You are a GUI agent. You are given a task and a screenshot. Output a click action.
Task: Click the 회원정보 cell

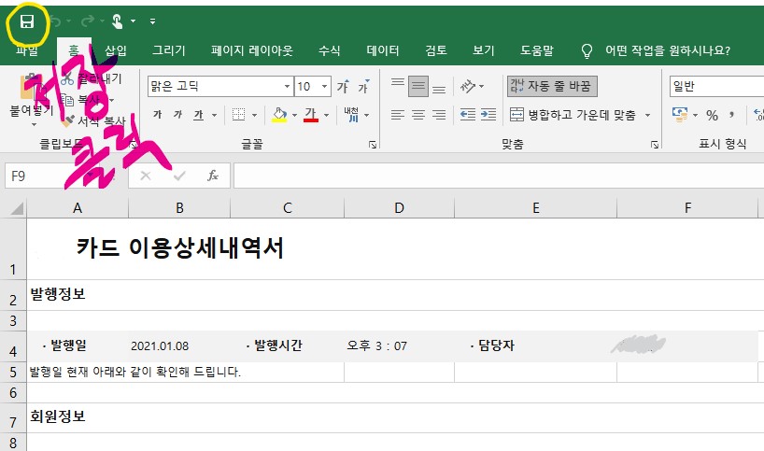(58, 416)
